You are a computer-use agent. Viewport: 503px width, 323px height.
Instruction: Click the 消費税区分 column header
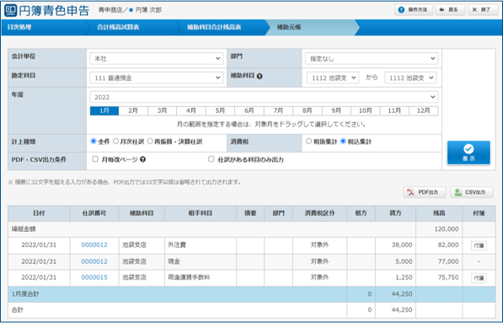(x=320, y=213)
